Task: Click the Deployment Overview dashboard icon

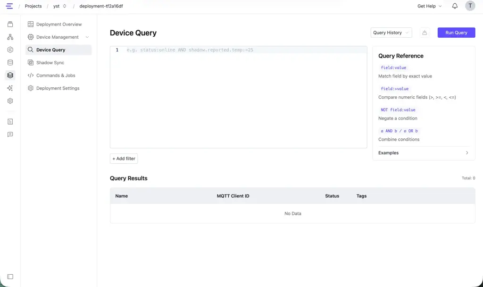Action: 31,24
